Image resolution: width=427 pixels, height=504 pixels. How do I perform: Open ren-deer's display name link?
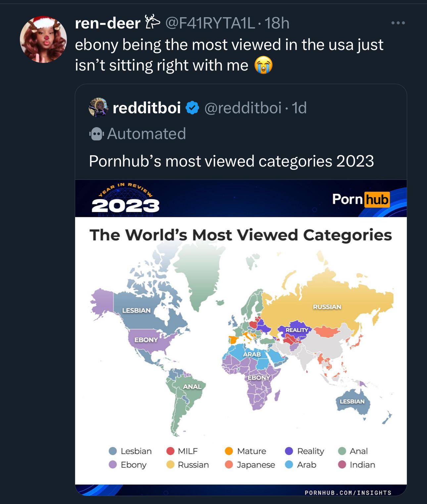(x=108, y=23)
